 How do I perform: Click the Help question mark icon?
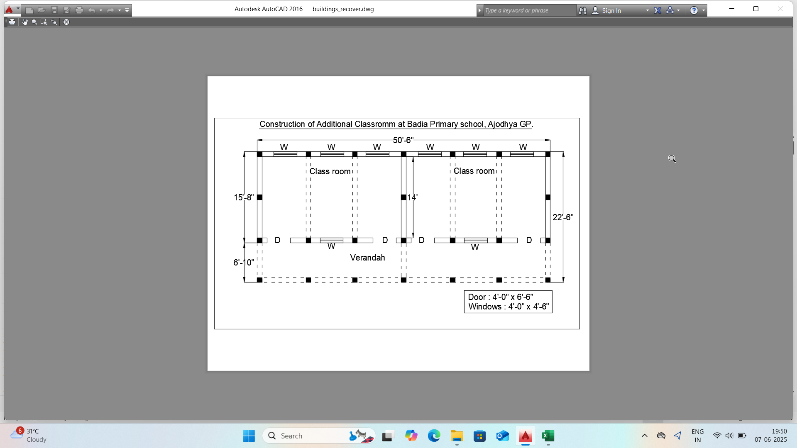694,10
